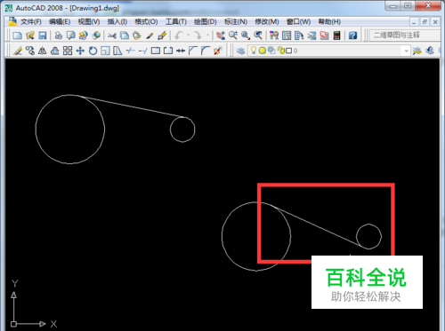Screen dimensions: 445x331
Task: Activate Zoom Realtime tool
Action: coord(233,35)
